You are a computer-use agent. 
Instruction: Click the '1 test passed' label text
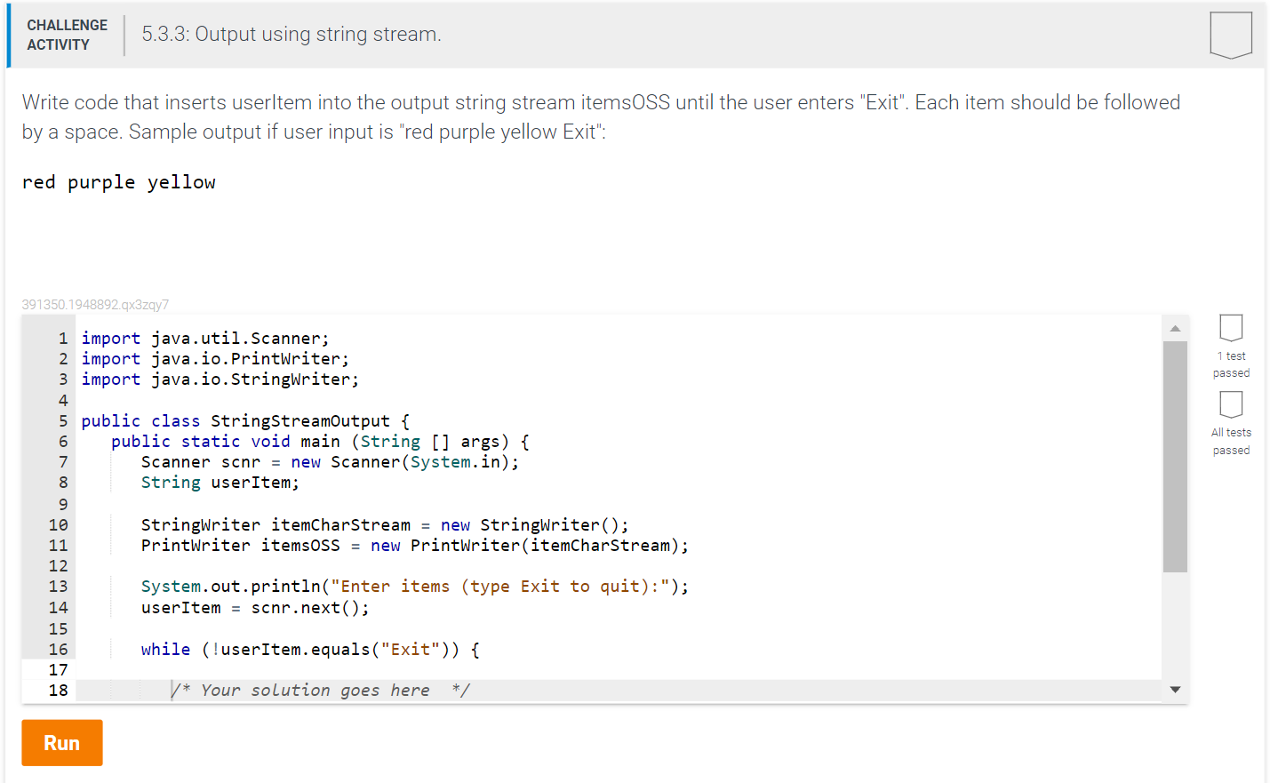(x=1231, y=364)
